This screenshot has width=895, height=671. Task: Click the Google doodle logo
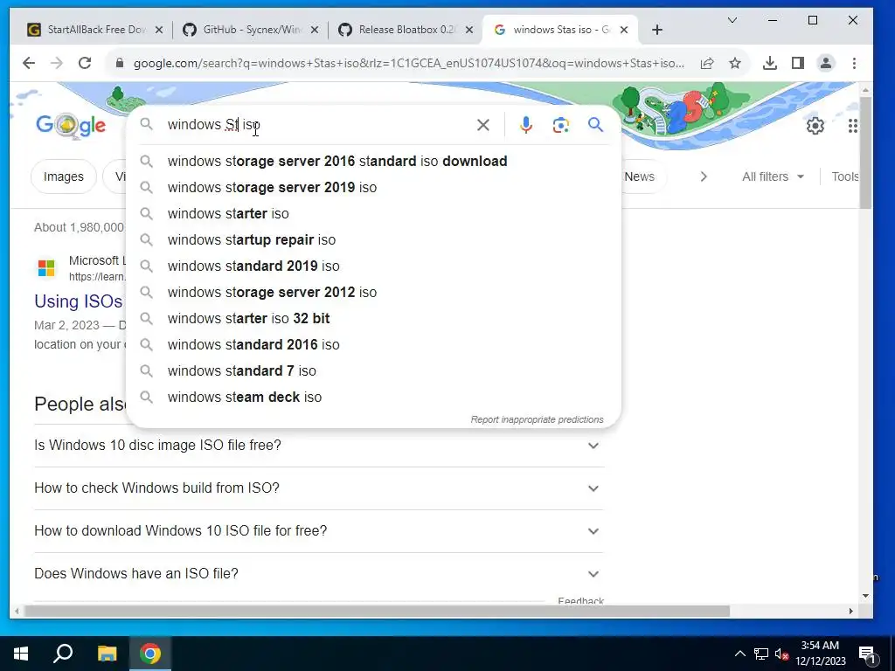point(71,125)
